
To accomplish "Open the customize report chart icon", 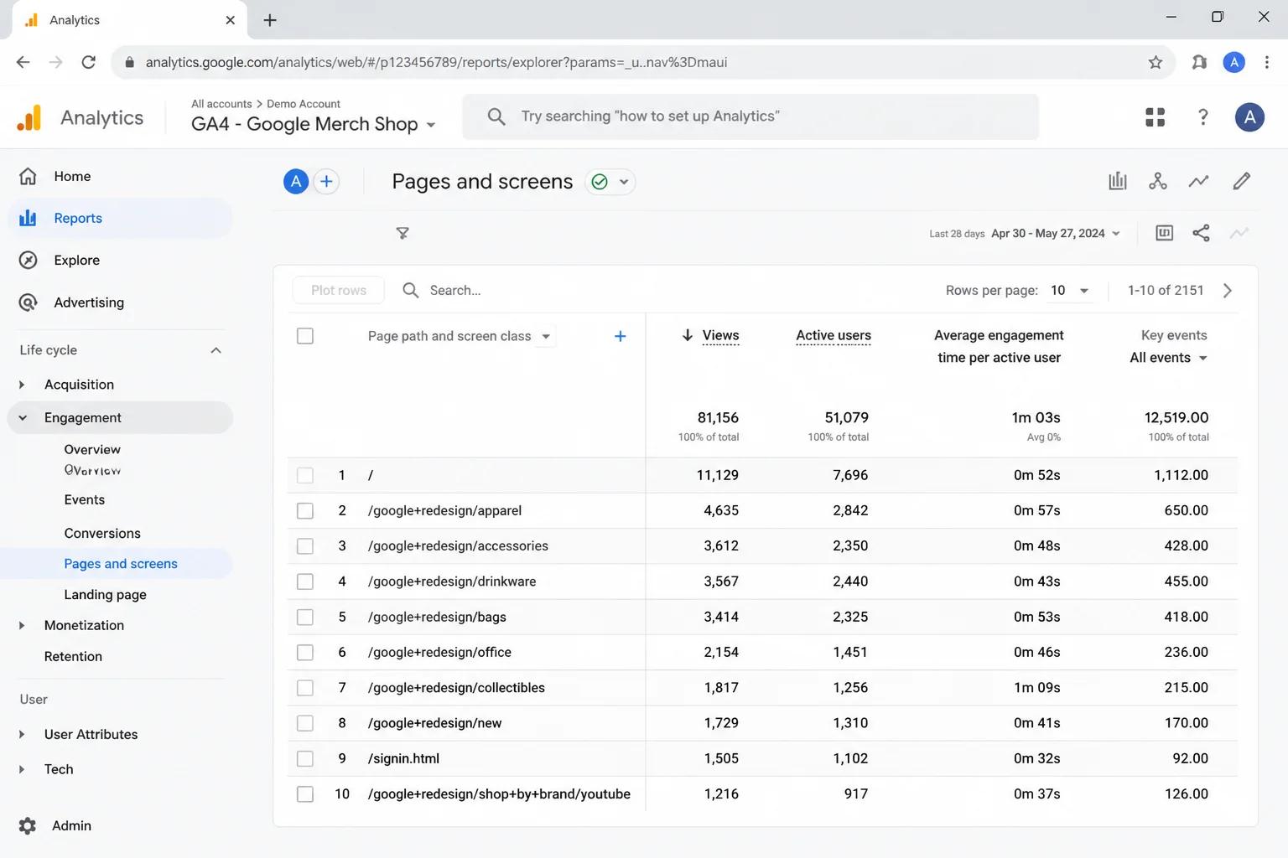I will pyautogui.click(x=1117, y=181).
